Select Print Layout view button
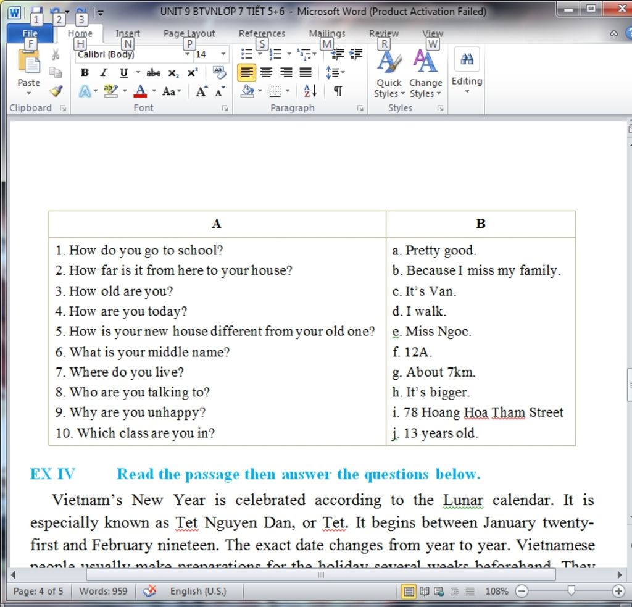This screenshot has height=607, width=632. [x=409, y=592]
